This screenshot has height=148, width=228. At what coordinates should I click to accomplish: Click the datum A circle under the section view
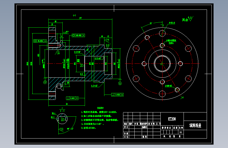point(120,83)
